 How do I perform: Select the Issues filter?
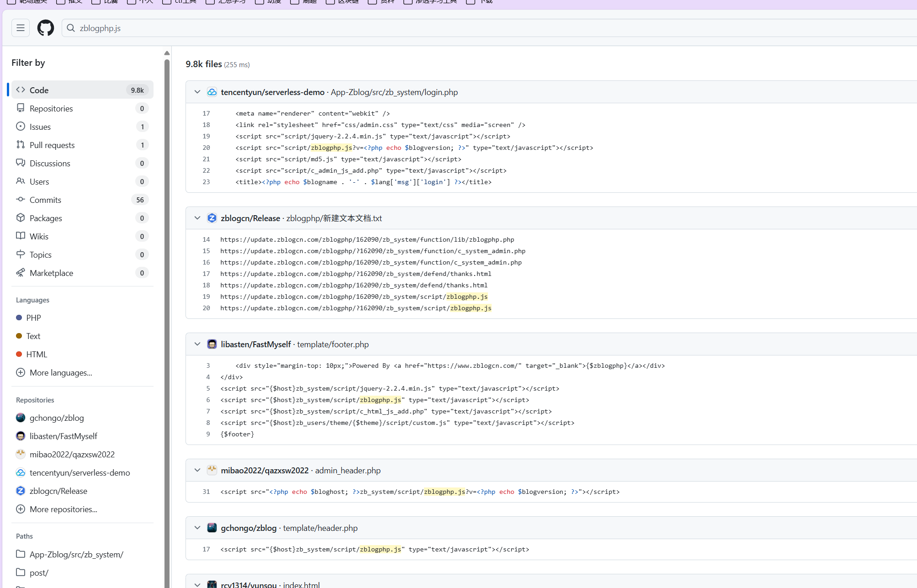40,127
